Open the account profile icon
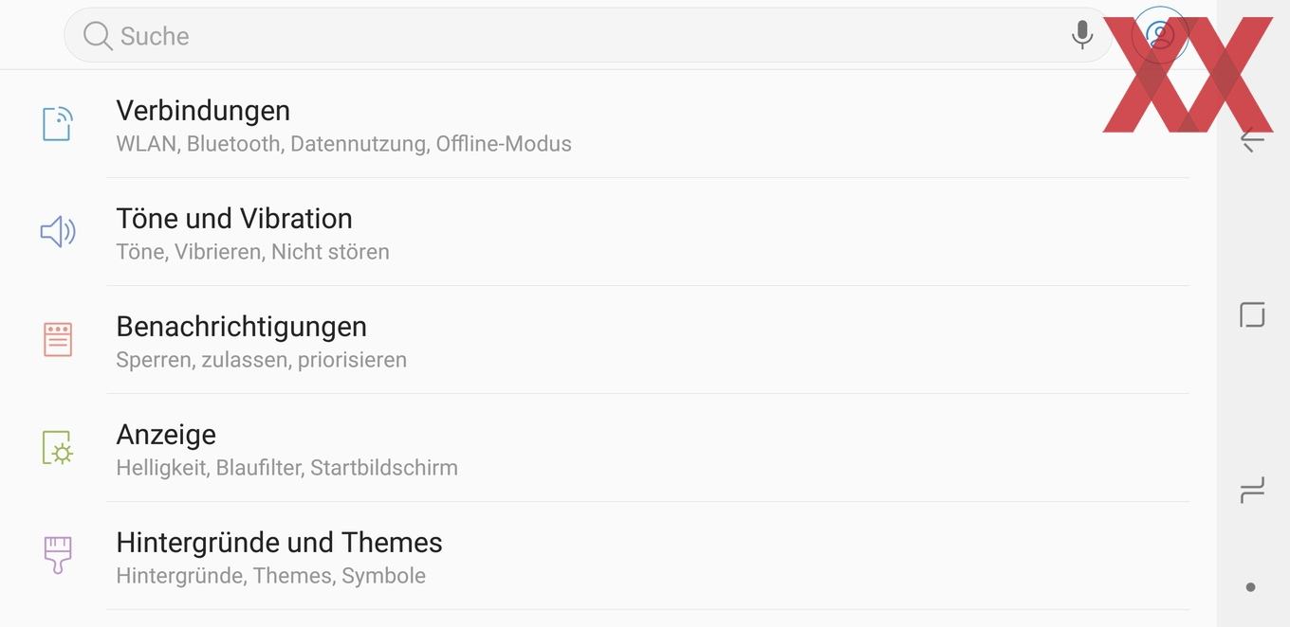Screen dimensions: 1290x627 (x=1159, y=35)
